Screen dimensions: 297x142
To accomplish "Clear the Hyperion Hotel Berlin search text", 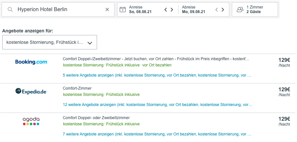I will click(107, 9).
